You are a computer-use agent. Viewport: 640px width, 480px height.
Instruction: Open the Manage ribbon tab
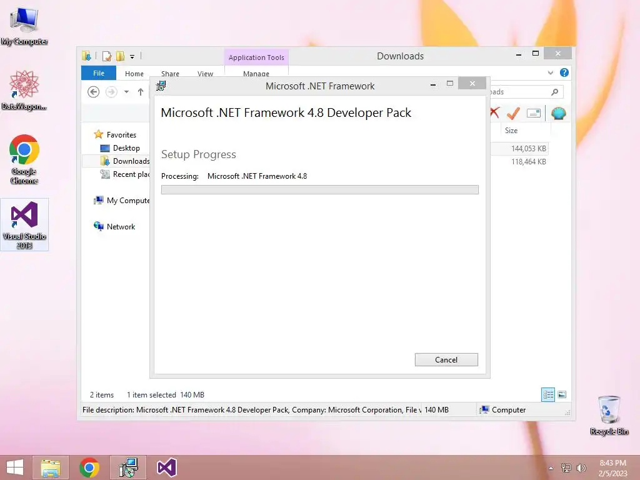(x=256, y=74)
